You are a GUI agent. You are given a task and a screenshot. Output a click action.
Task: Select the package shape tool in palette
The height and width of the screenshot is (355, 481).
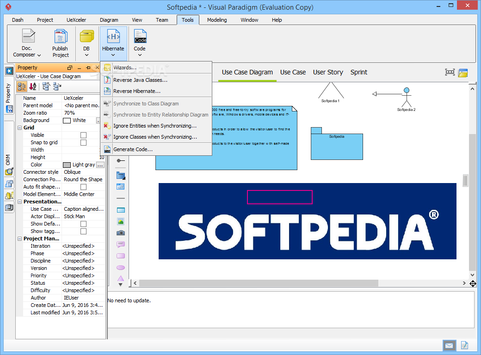[x=121, y=176]
